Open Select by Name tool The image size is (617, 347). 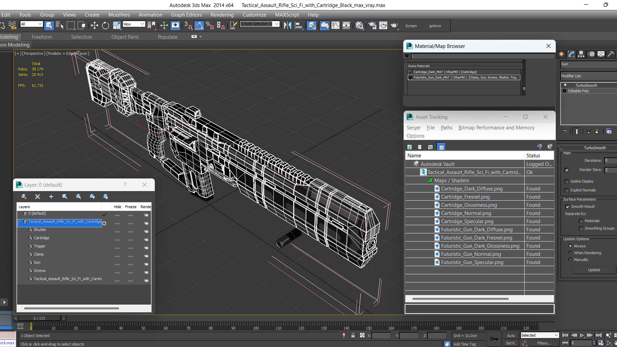click(x=60, y=25)
